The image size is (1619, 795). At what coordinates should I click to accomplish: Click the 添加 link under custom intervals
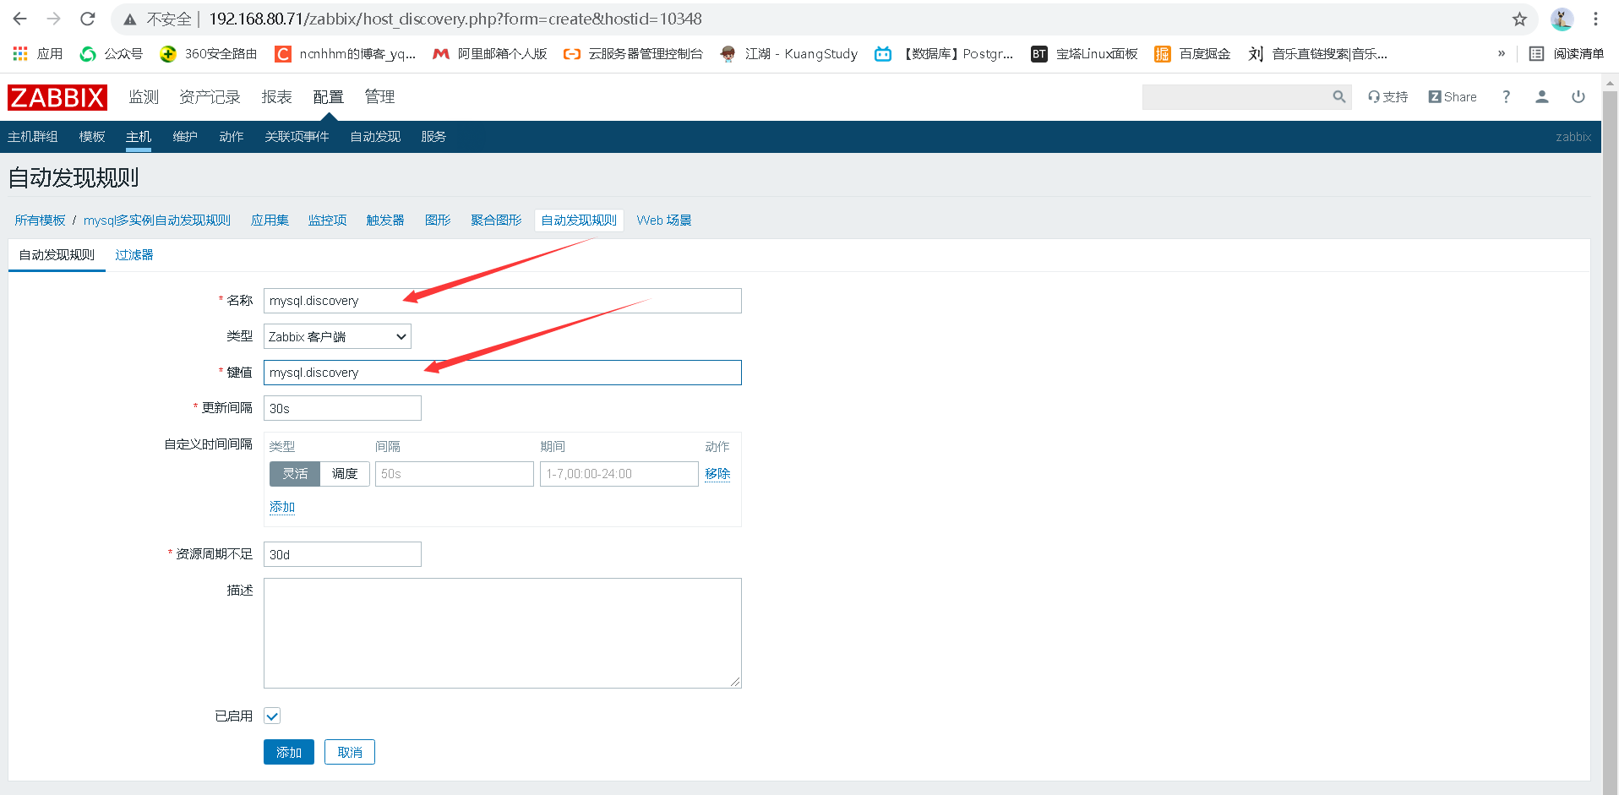(x=282, y=507)
